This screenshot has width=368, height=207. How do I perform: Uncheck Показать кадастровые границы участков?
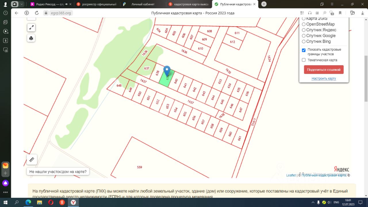pos(304,50)
